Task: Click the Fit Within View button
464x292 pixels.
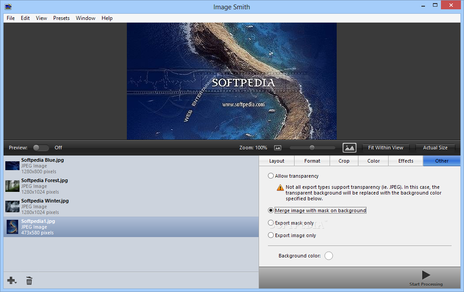Action: [385, 148]
